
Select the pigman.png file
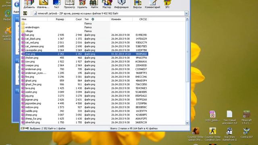pyautogui.click(x=85, y=99)
